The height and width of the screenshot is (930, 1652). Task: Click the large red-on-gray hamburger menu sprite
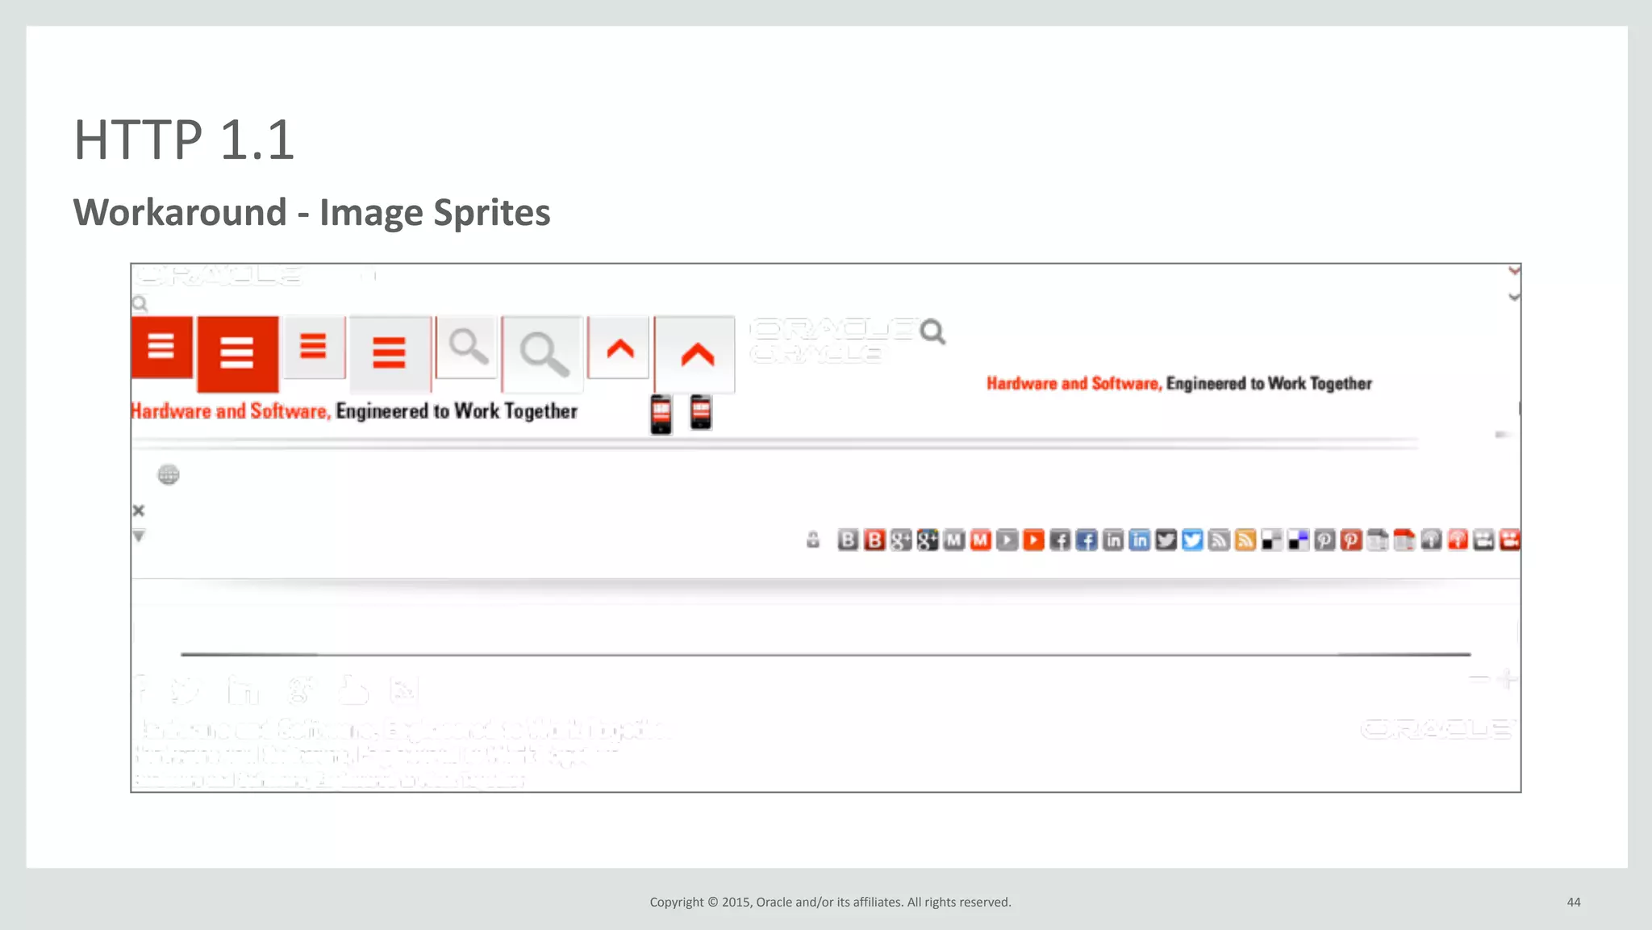click(390, 353)
